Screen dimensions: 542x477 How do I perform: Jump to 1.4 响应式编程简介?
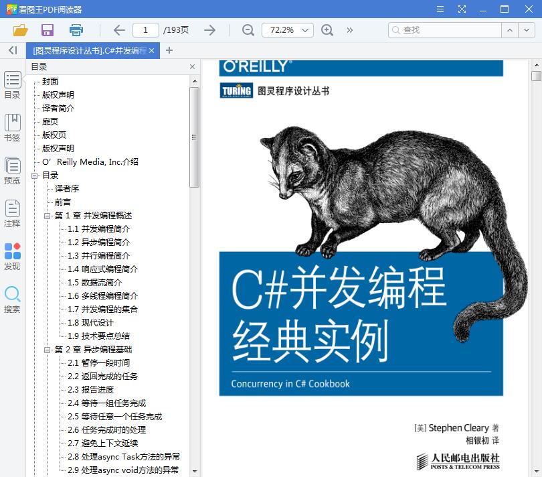[102, 269]
